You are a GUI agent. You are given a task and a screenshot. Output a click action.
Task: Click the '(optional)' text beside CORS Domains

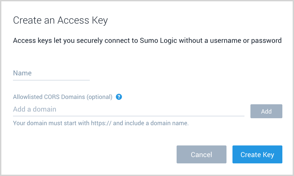99,97
